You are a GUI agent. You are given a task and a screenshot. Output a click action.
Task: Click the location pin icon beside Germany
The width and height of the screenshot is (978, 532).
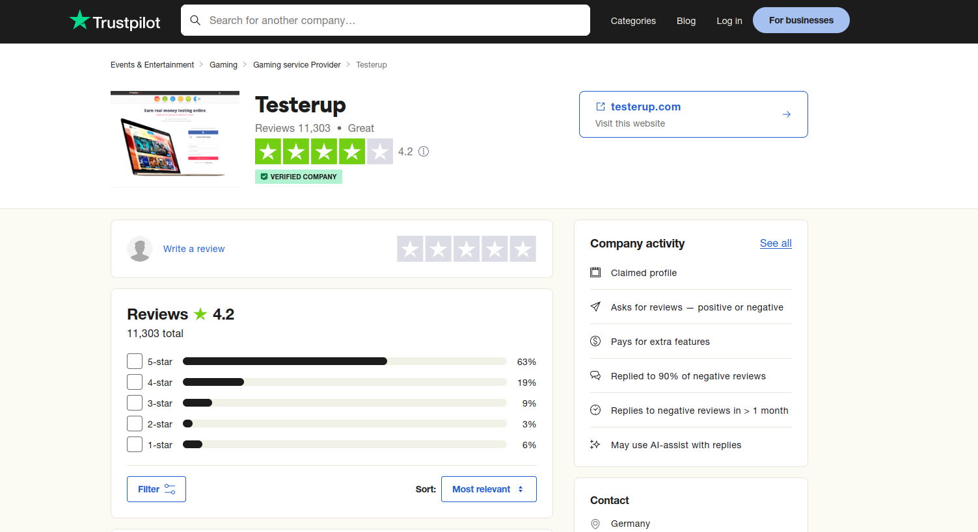click(595, 524)
